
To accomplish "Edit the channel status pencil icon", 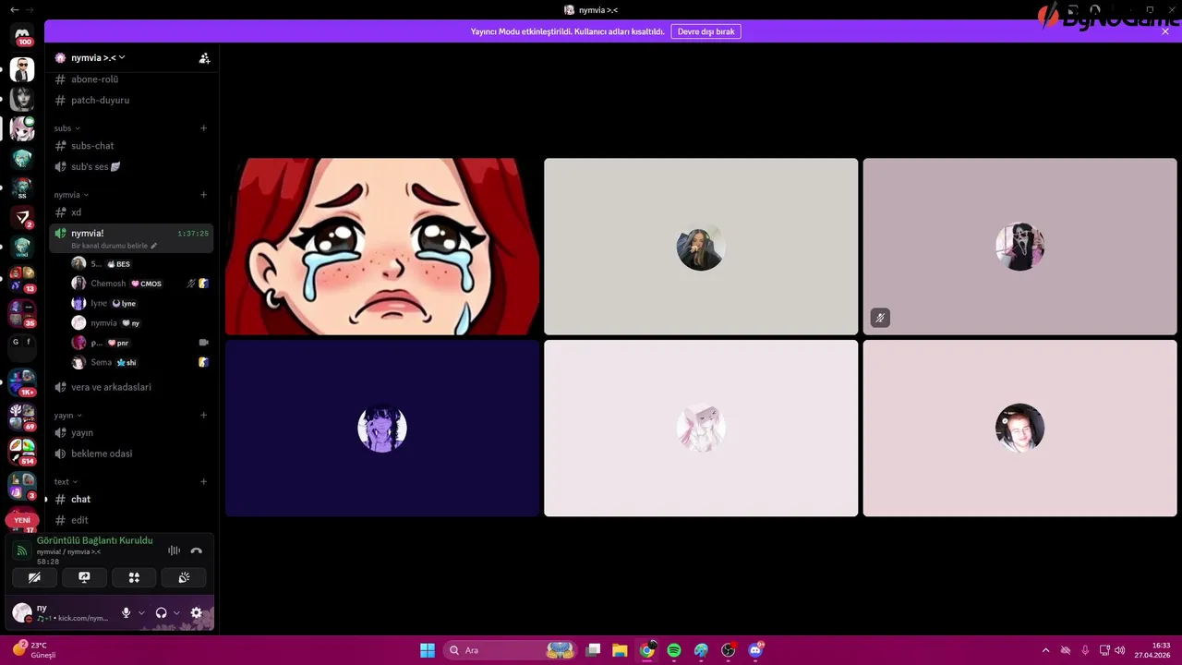I will click(154, 246).
